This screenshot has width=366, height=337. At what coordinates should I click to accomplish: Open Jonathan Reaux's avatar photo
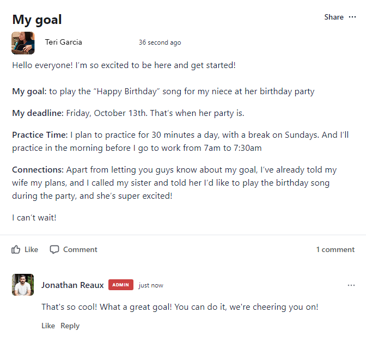[x=23, y=285]
